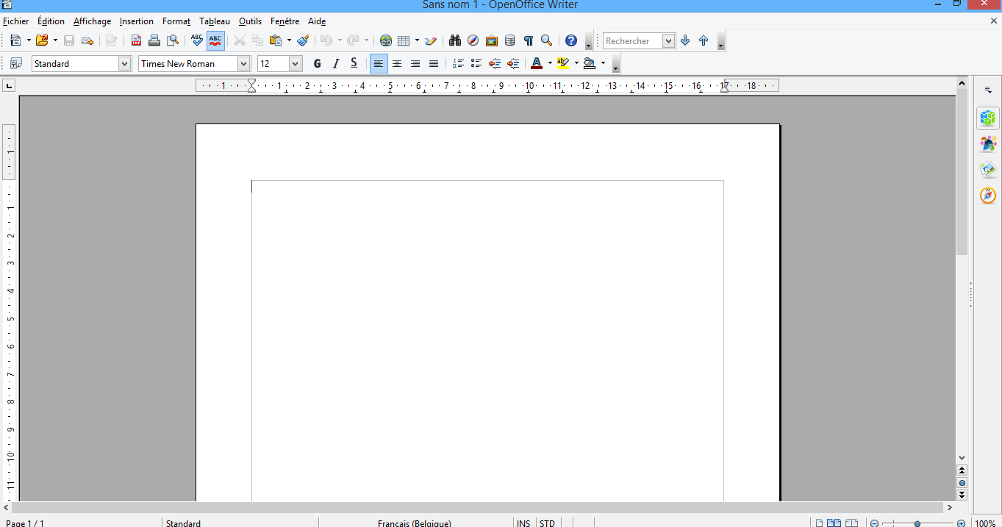Show the Draw Functions pencil icon
Viewport: 1002px width, 527px height.
[431, 40]
